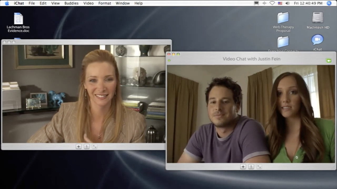Image resolution: width=337 pixels, height=189 pixels.
Task: Open the iChat application menu
Action: 19,3
